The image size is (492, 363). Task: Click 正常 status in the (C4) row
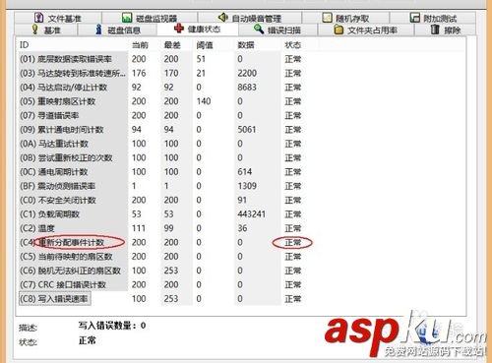click(293, 243)
